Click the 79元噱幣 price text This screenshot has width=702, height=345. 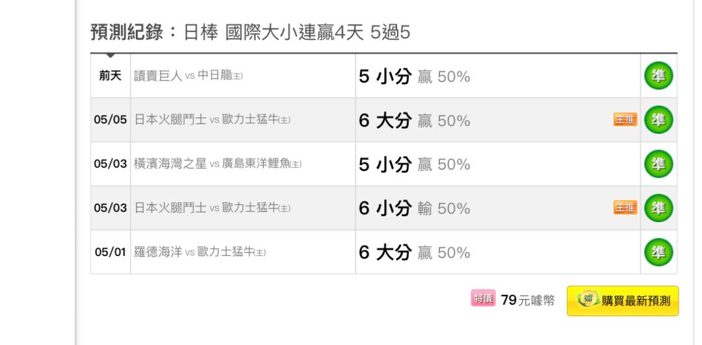click(528, 300)
